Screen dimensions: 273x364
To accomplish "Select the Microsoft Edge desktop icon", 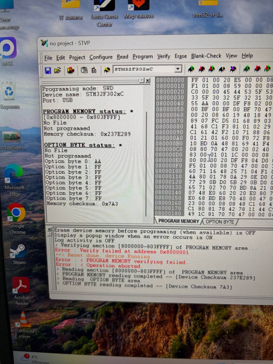I will click(x=14, y=174).
